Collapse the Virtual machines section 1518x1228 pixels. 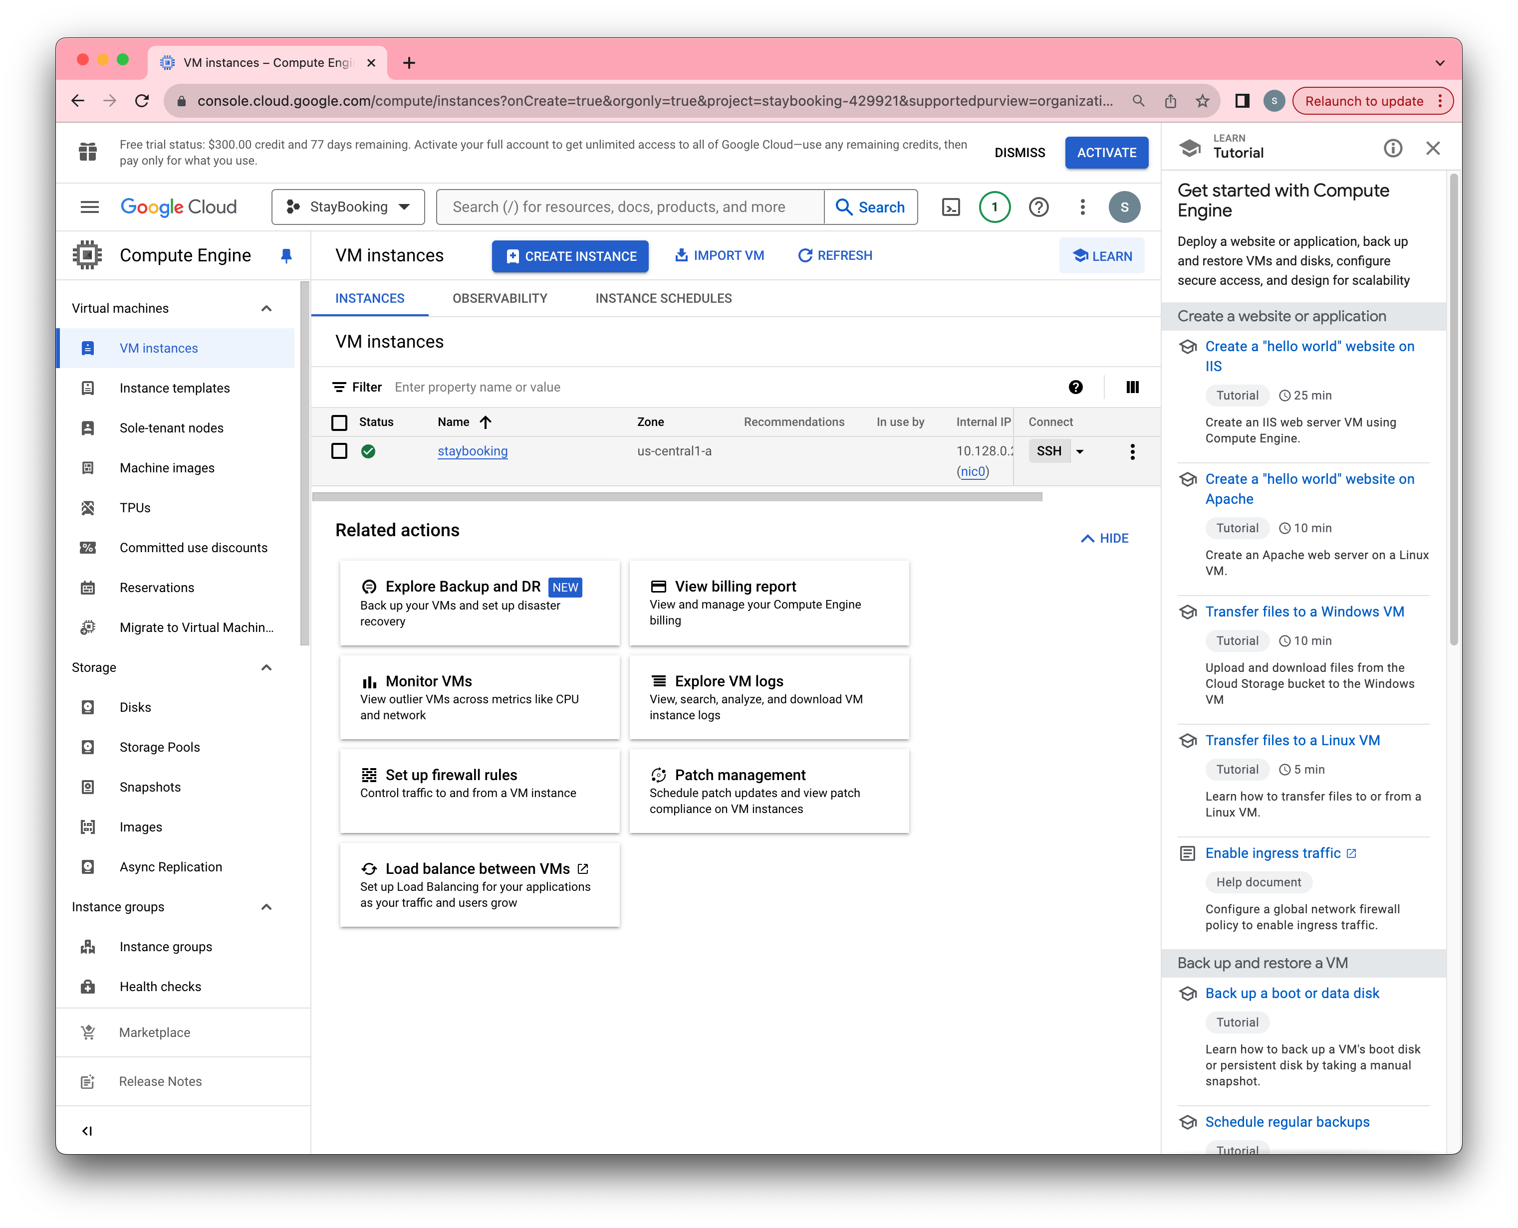pyautogui.click(x=266, y=308)
